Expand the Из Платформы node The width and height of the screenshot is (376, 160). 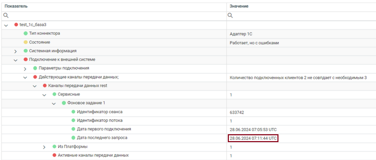coord(44,147)
